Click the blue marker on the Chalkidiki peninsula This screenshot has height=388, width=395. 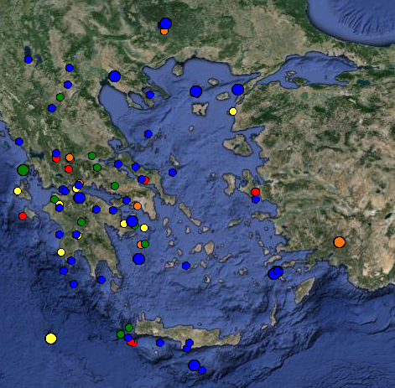[150, 95]
